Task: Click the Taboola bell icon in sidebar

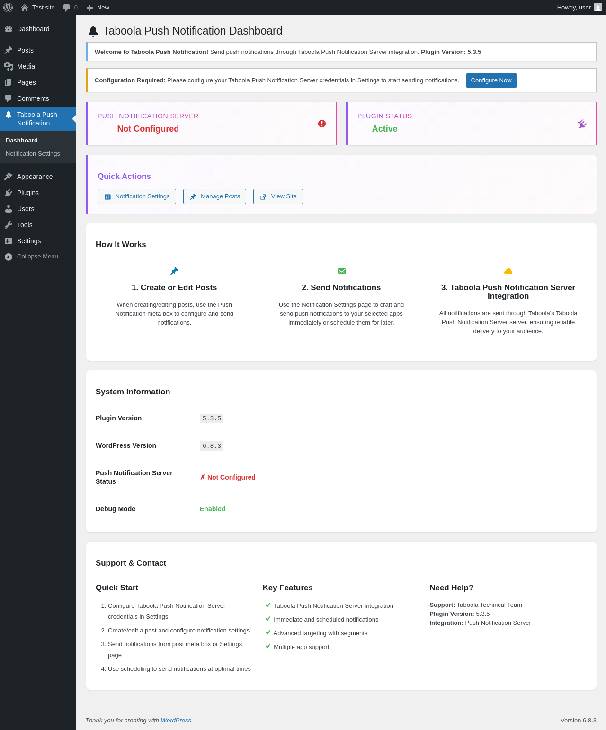Action: click(x=9, y=115)
